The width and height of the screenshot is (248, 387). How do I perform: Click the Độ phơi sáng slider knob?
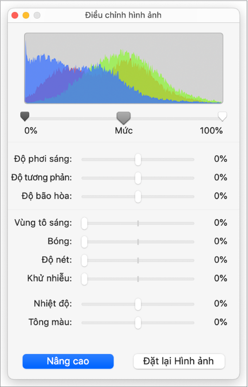138,159
